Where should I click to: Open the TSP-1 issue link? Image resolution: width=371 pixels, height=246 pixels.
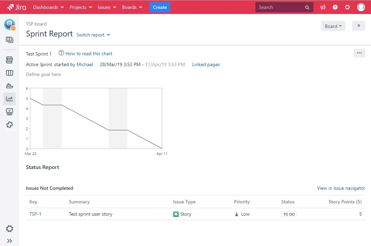pyautogui.click(x=35, y=214)
